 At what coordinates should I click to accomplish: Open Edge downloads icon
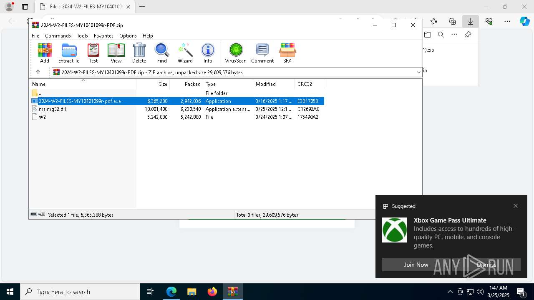[471, 21]
